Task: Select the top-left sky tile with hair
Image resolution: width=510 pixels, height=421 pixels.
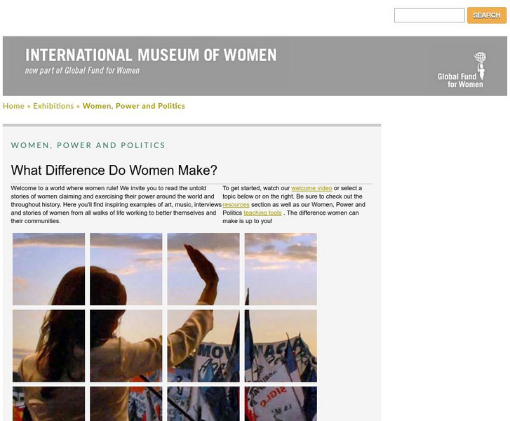Action: point(49,269)
